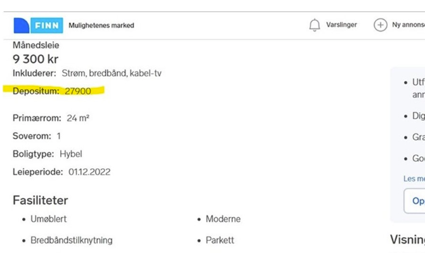Click the Soverom count line
425x253 pixels.
[x=37, y=136]
